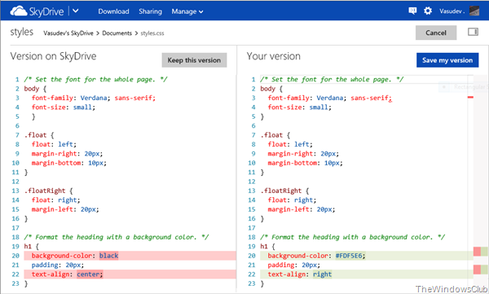The height and width of the screenshot is (294, 489).
Task: Open the Download menu item
Action: pyautogui.click(x=113, y=11)
